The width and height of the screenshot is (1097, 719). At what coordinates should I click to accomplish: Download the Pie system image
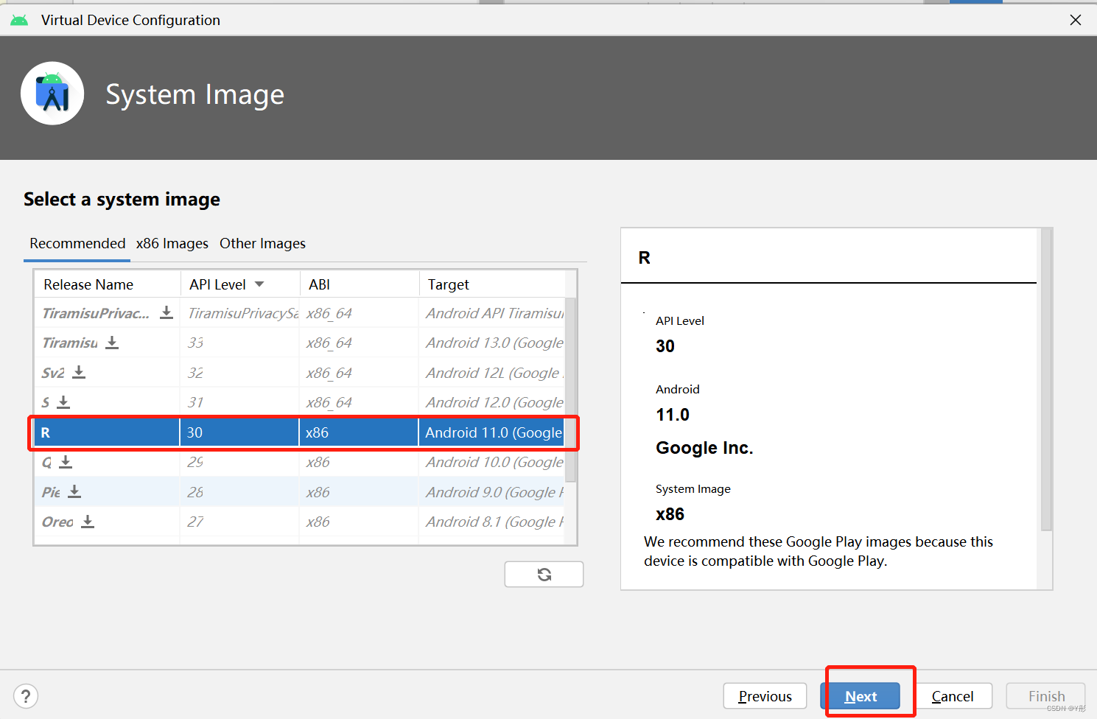tap(74, 491)
